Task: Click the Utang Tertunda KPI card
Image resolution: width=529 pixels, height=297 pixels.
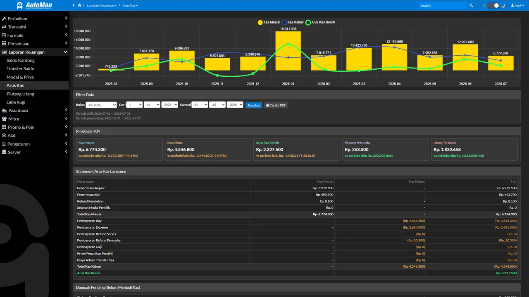Action: coord(474,149)
